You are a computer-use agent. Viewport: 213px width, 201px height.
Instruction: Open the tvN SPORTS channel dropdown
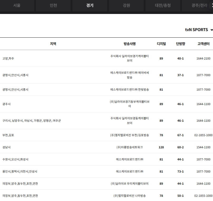[x=199, y=30]
